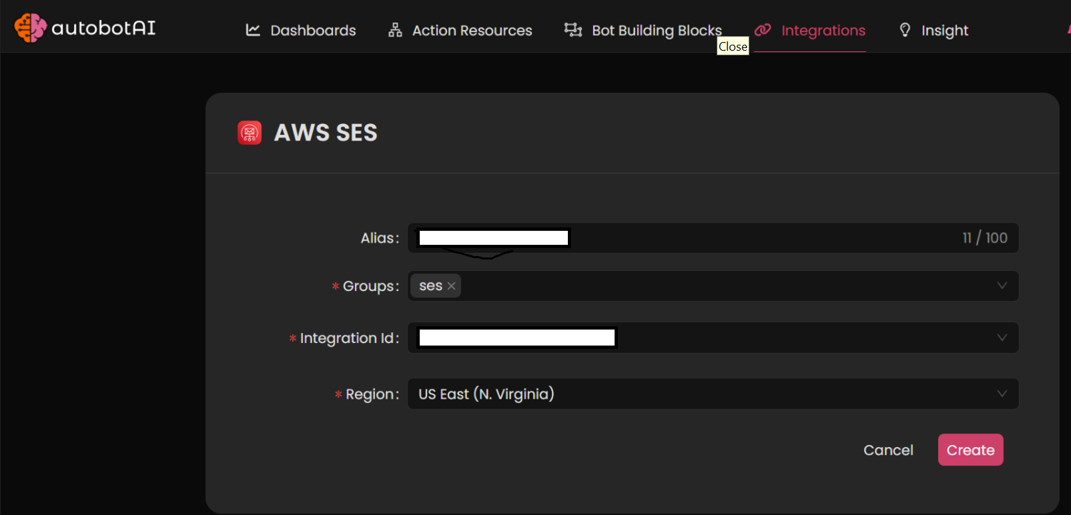Remove the ses group tag
The height and width of the screenshot is (515, 1071).
point(452,286)
